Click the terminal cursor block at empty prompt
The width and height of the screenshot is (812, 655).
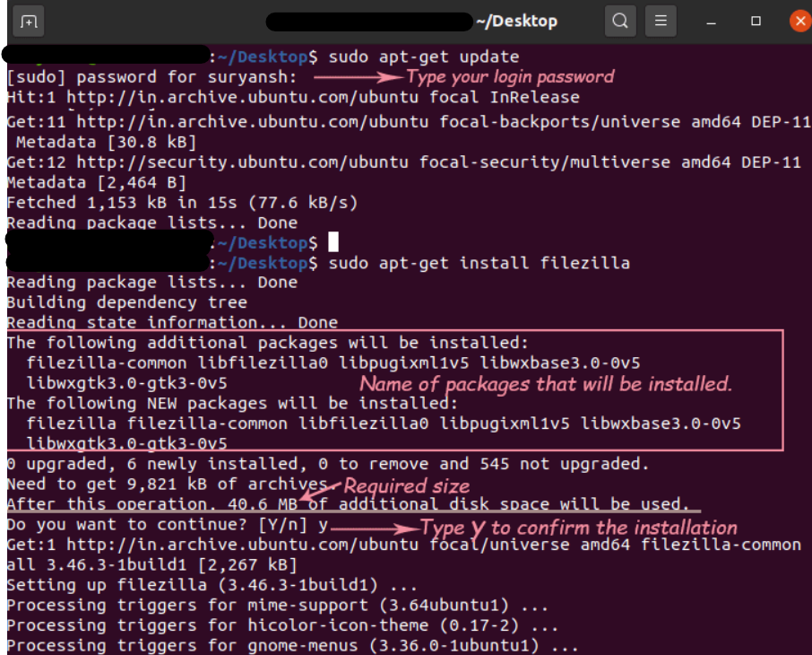tap(333, 242)
